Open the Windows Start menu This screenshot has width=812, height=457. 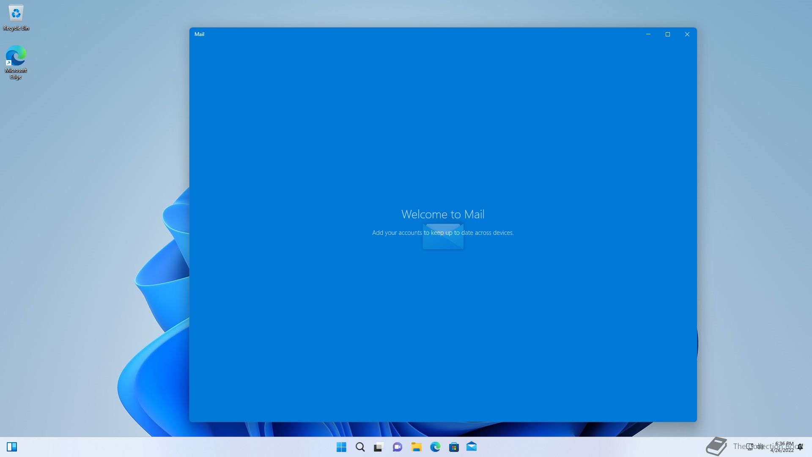(341, 447)
